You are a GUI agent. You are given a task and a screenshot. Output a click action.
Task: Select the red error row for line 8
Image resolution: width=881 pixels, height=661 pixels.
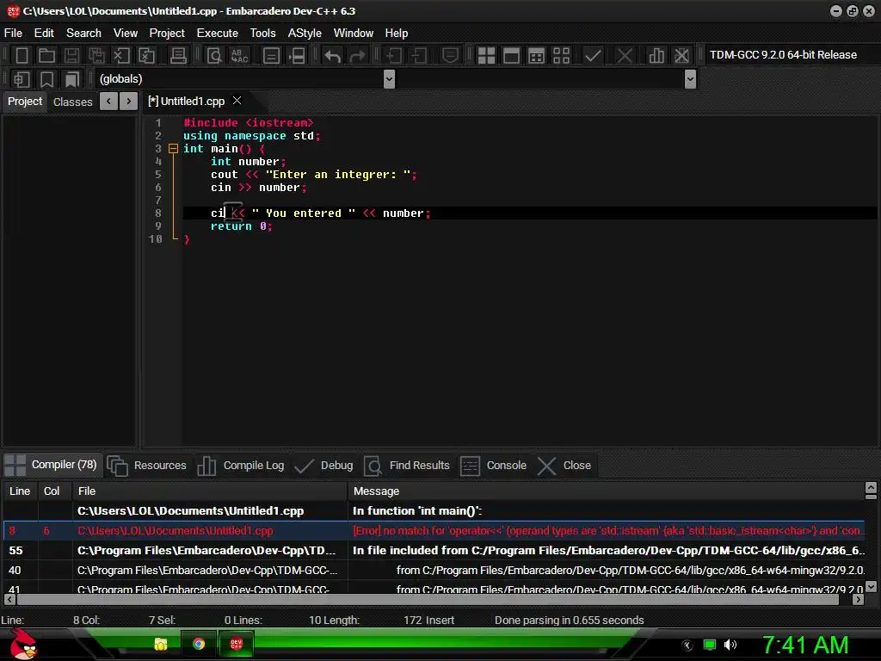pos(434,530)
